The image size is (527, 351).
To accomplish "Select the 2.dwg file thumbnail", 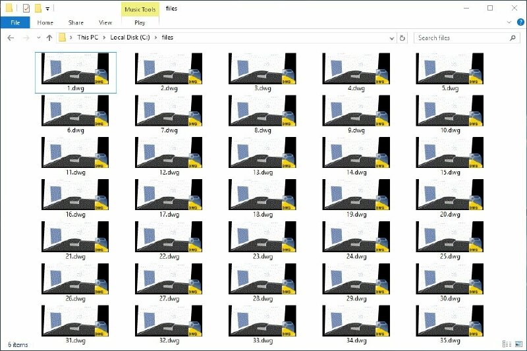I will tap(169, 68).
